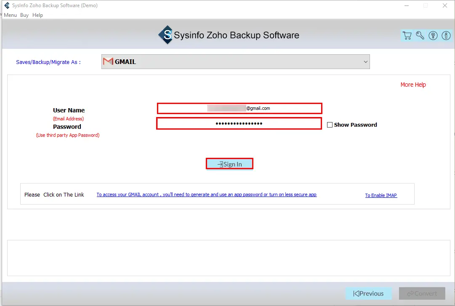The width and height of the screenshot is (455, 306).
Task: Click the Sign In button
Action: (229, 164)
